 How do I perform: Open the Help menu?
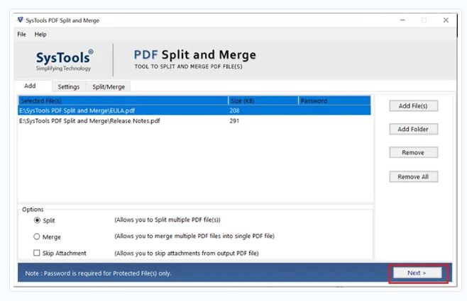point(40,34)
